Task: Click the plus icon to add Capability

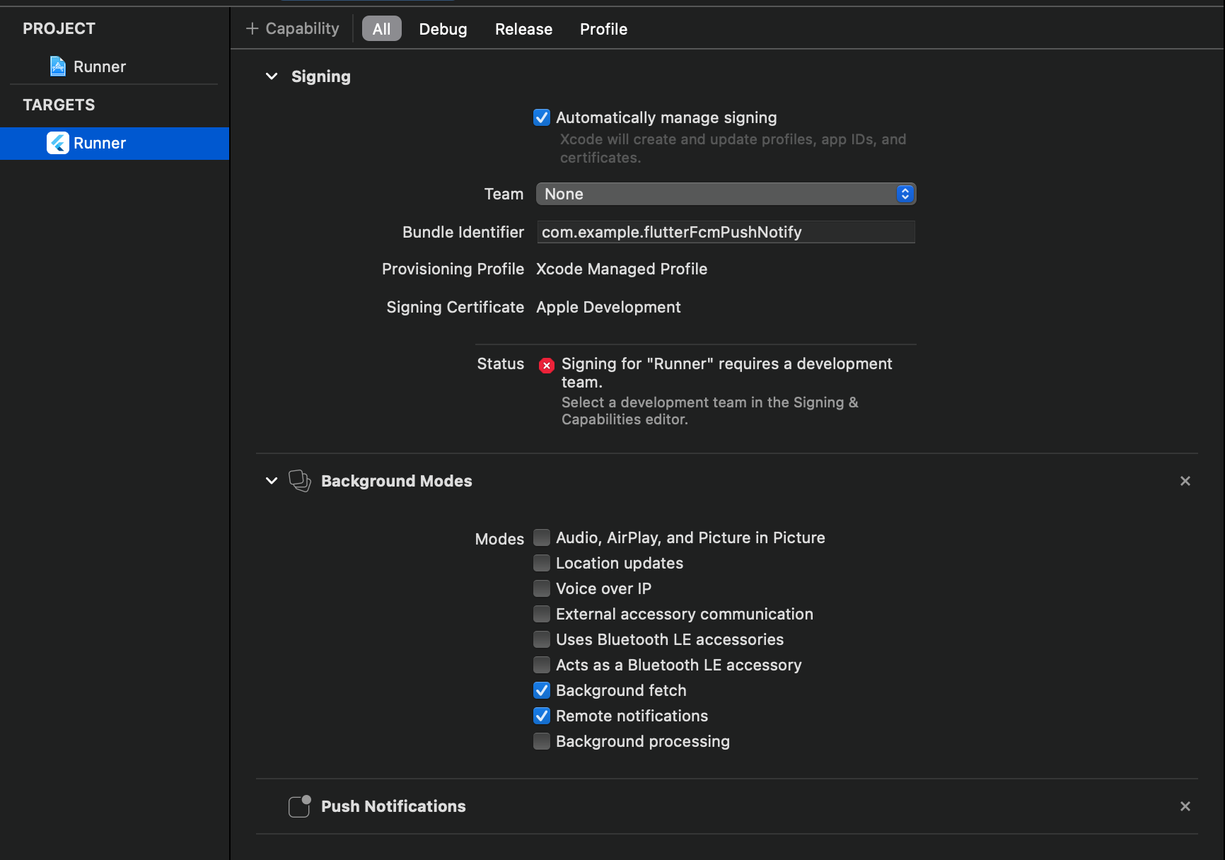Action: point(252,29)
